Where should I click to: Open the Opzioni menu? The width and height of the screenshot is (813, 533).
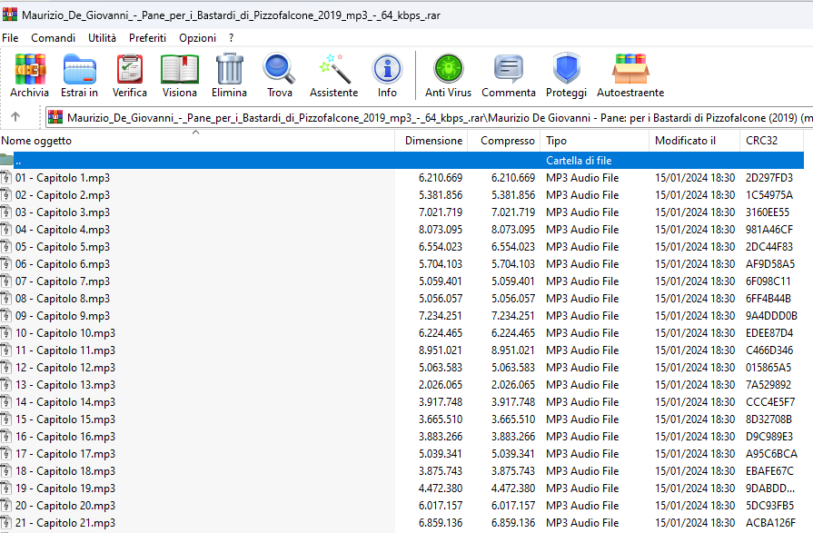coord(197,38)
